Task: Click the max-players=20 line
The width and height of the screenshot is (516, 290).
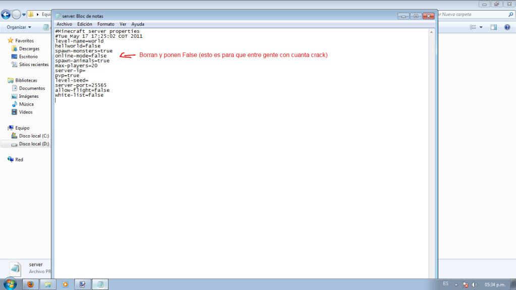Action: [76, 66]
